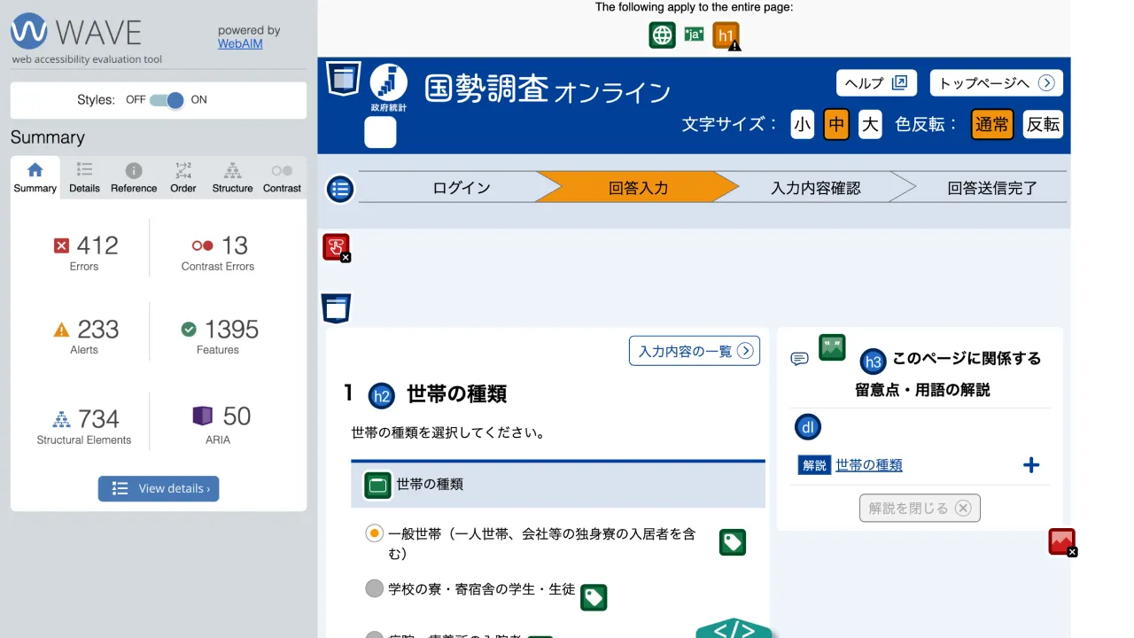The width and height of the screenshot is (1134, 638).
Task: Click the dl definition list icon
Action: point(807,427)
